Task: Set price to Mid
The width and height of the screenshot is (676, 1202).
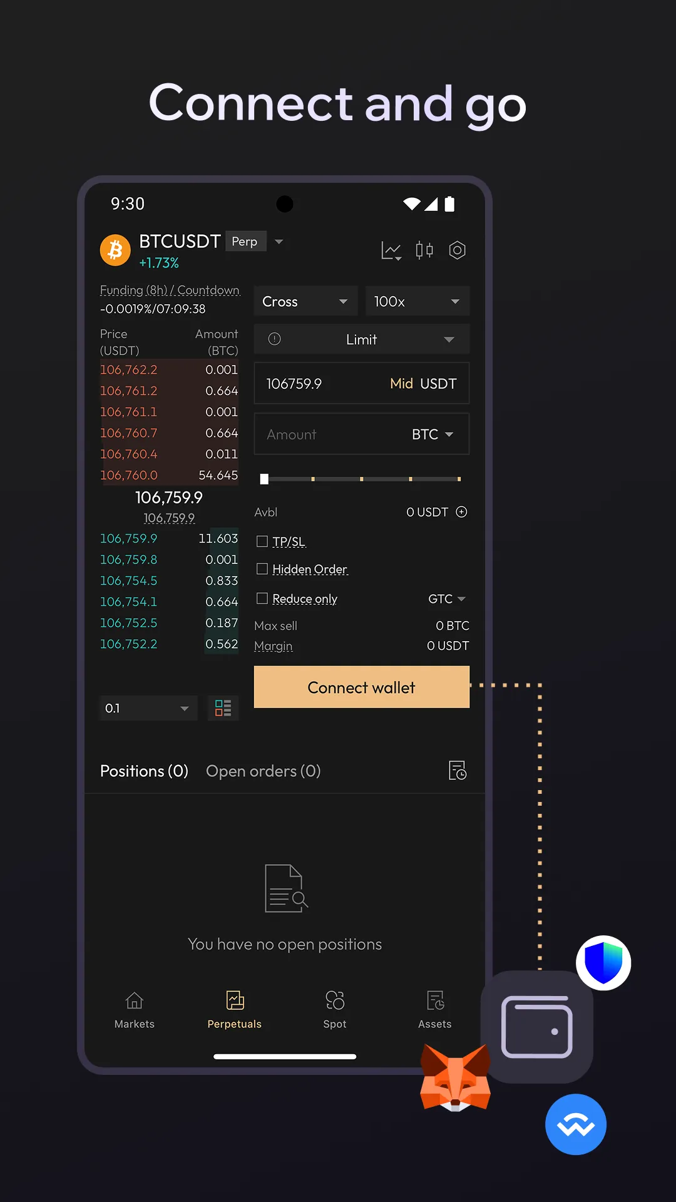Action: point(401,383)
